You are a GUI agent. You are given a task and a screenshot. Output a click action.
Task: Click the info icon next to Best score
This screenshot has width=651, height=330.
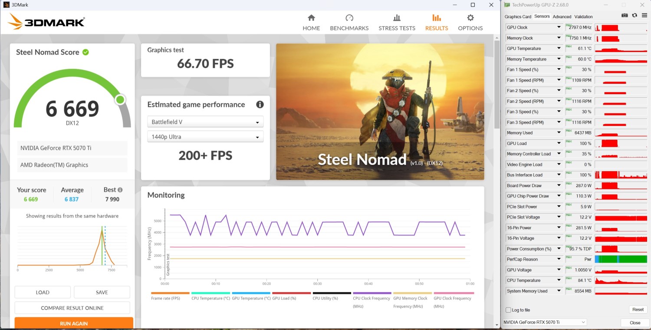coord(120,190)
